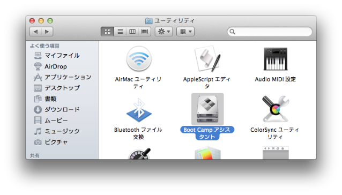
Task: Select the partially visible gray window app icon
Action: 276,153
